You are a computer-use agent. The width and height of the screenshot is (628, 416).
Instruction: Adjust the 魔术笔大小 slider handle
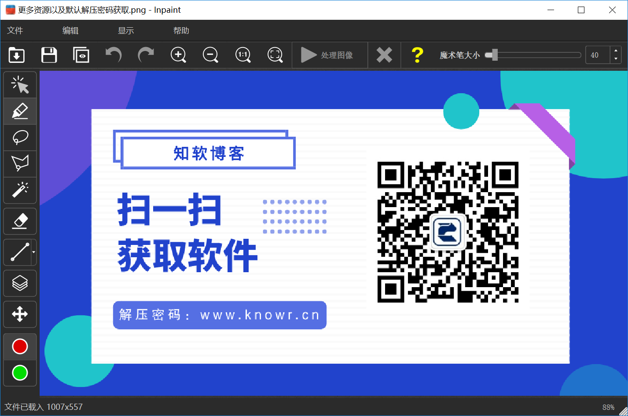point(495,55)
